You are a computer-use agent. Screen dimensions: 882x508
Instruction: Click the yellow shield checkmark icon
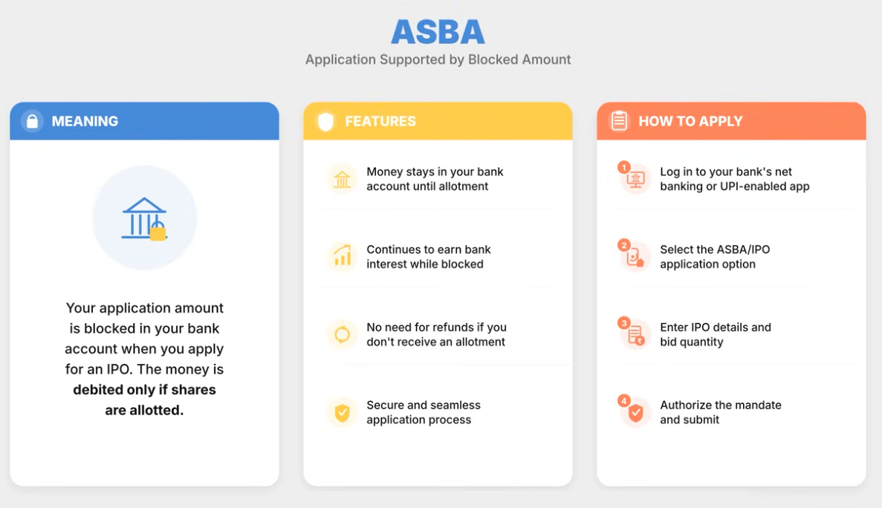(x=342, y=412)
